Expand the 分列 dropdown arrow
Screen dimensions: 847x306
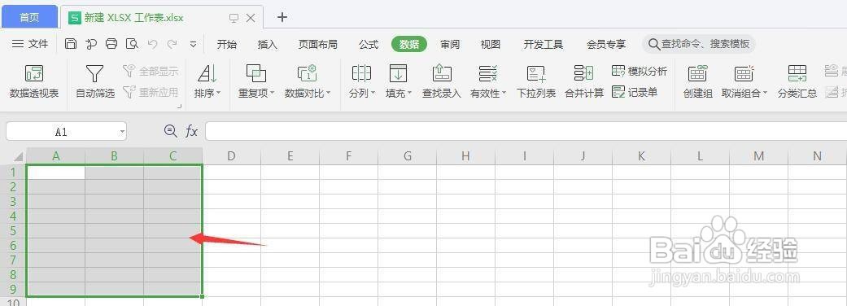coord(372,94)
